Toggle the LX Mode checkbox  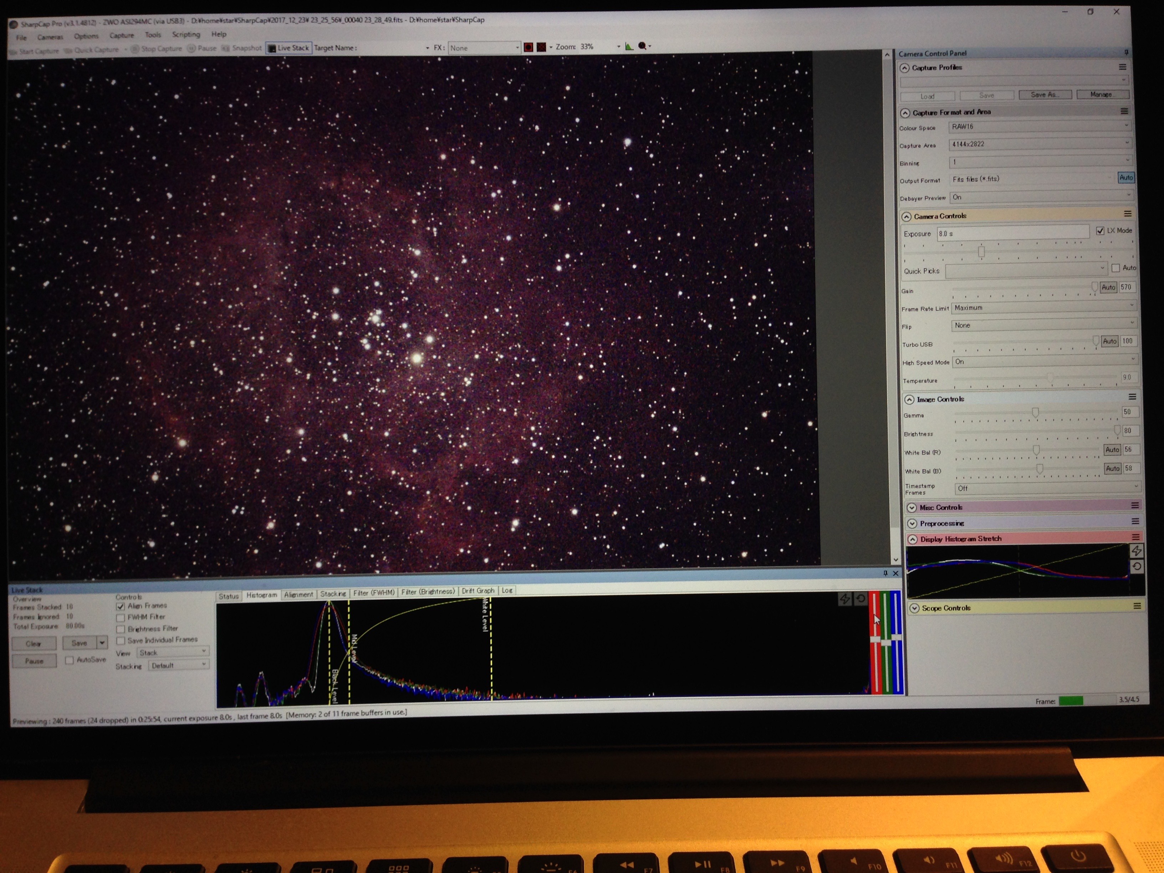(x=1100, y=230)
